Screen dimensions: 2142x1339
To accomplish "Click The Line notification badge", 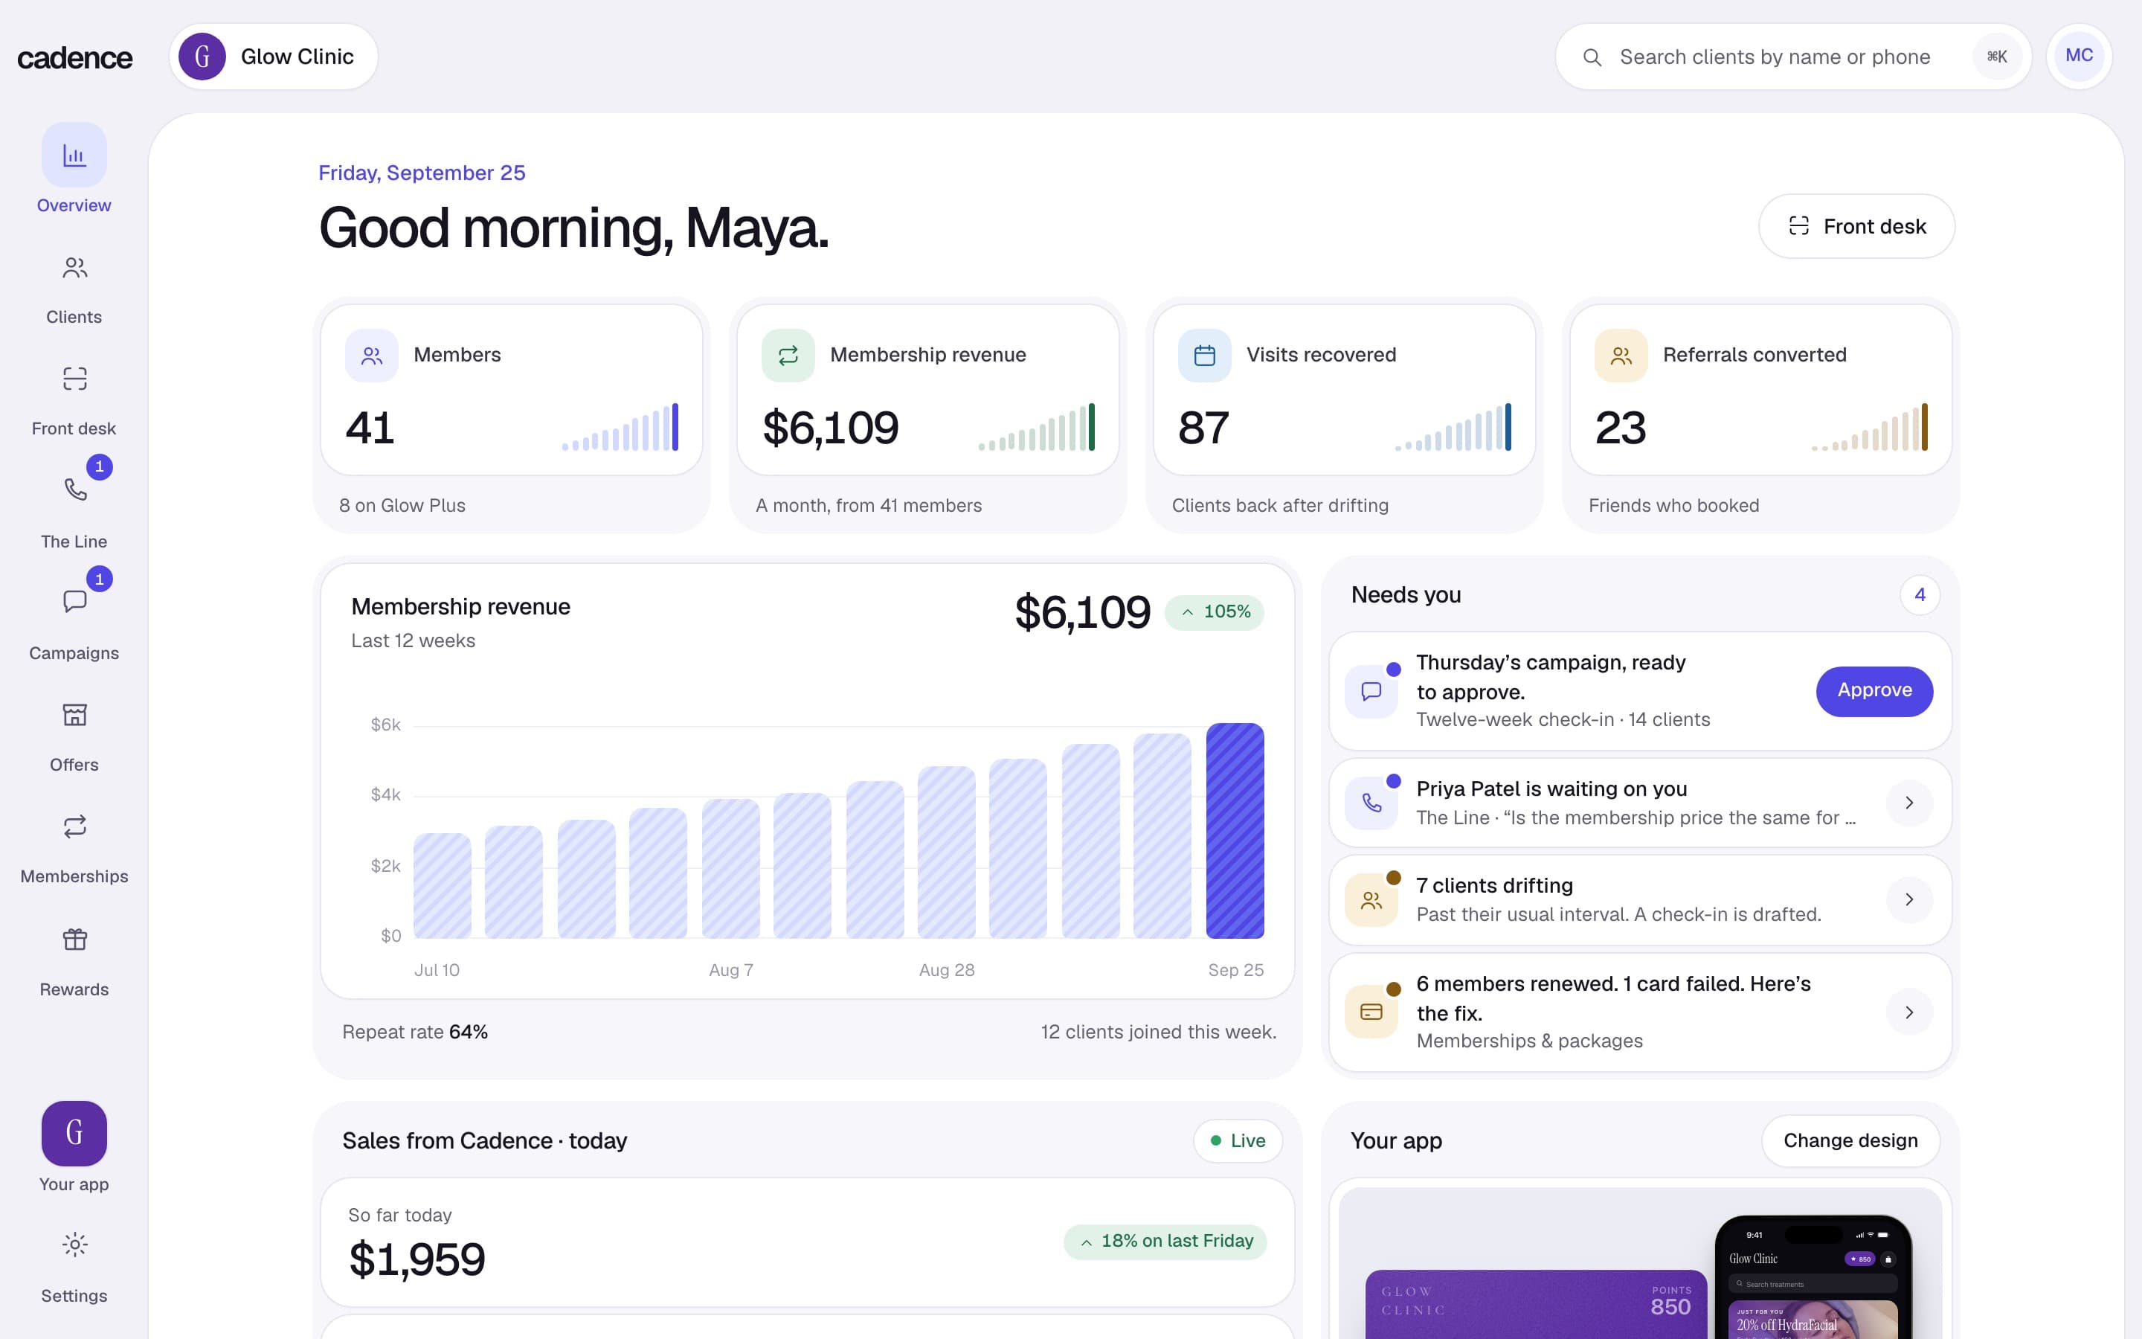I will pos(99,466).
